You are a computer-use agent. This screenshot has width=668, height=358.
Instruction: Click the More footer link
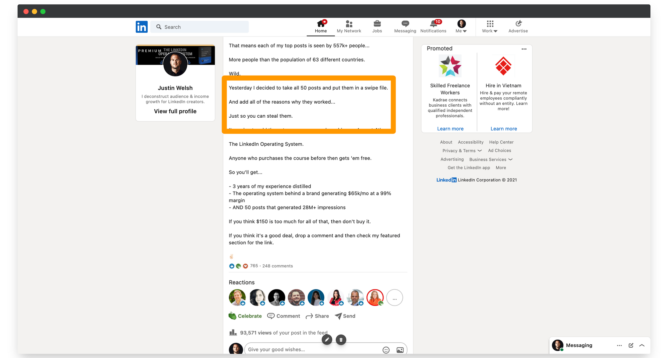click(x=501, y=168)
